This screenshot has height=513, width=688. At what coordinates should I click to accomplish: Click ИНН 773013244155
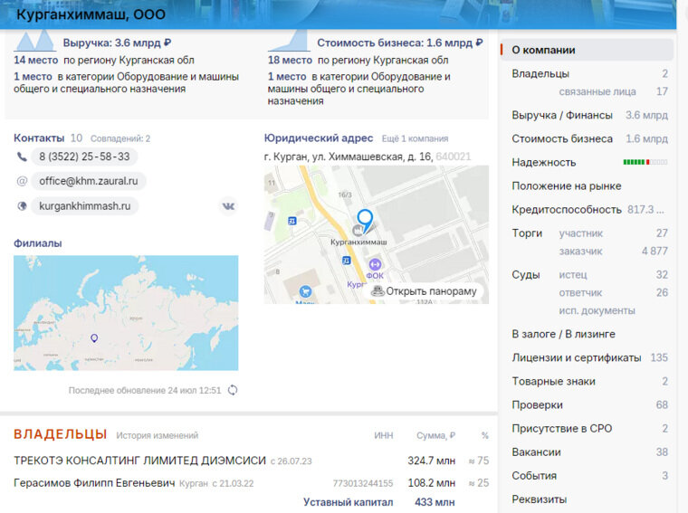tap(362, 483)
